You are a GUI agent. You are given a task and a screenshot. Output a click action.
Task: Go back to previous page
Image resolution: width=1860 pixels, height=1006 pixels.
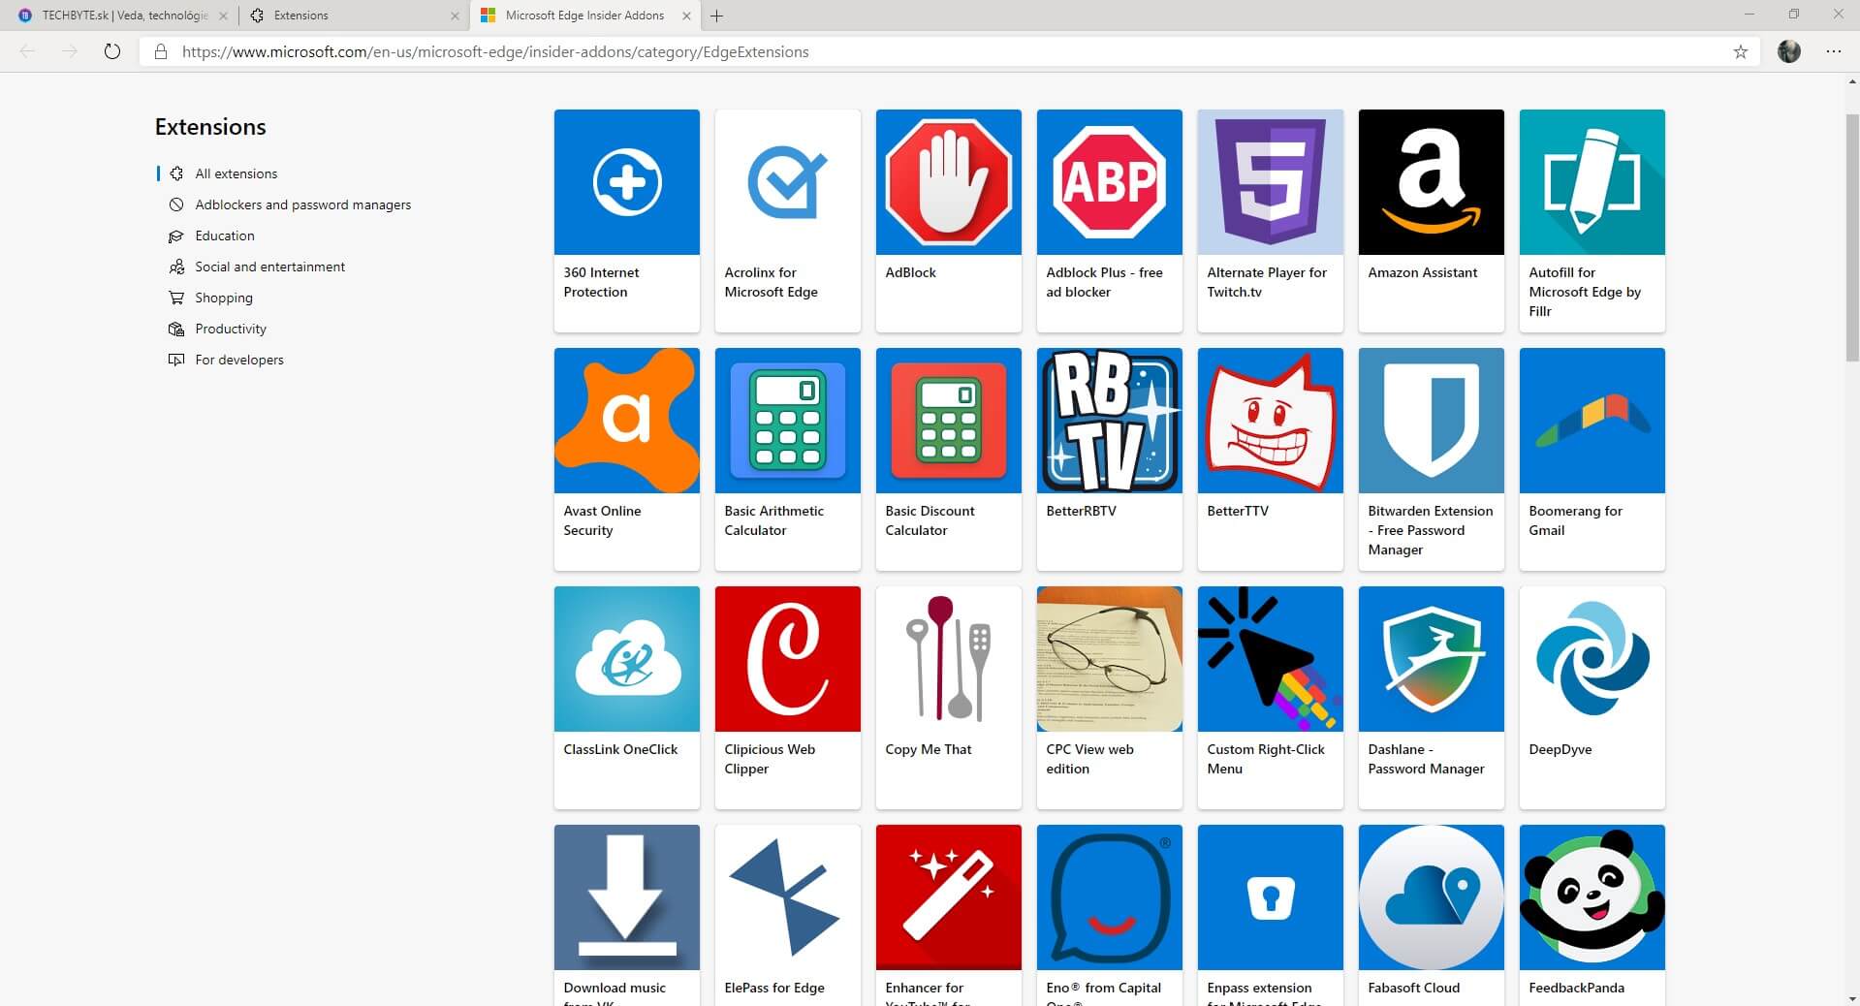tap(27, 51)
